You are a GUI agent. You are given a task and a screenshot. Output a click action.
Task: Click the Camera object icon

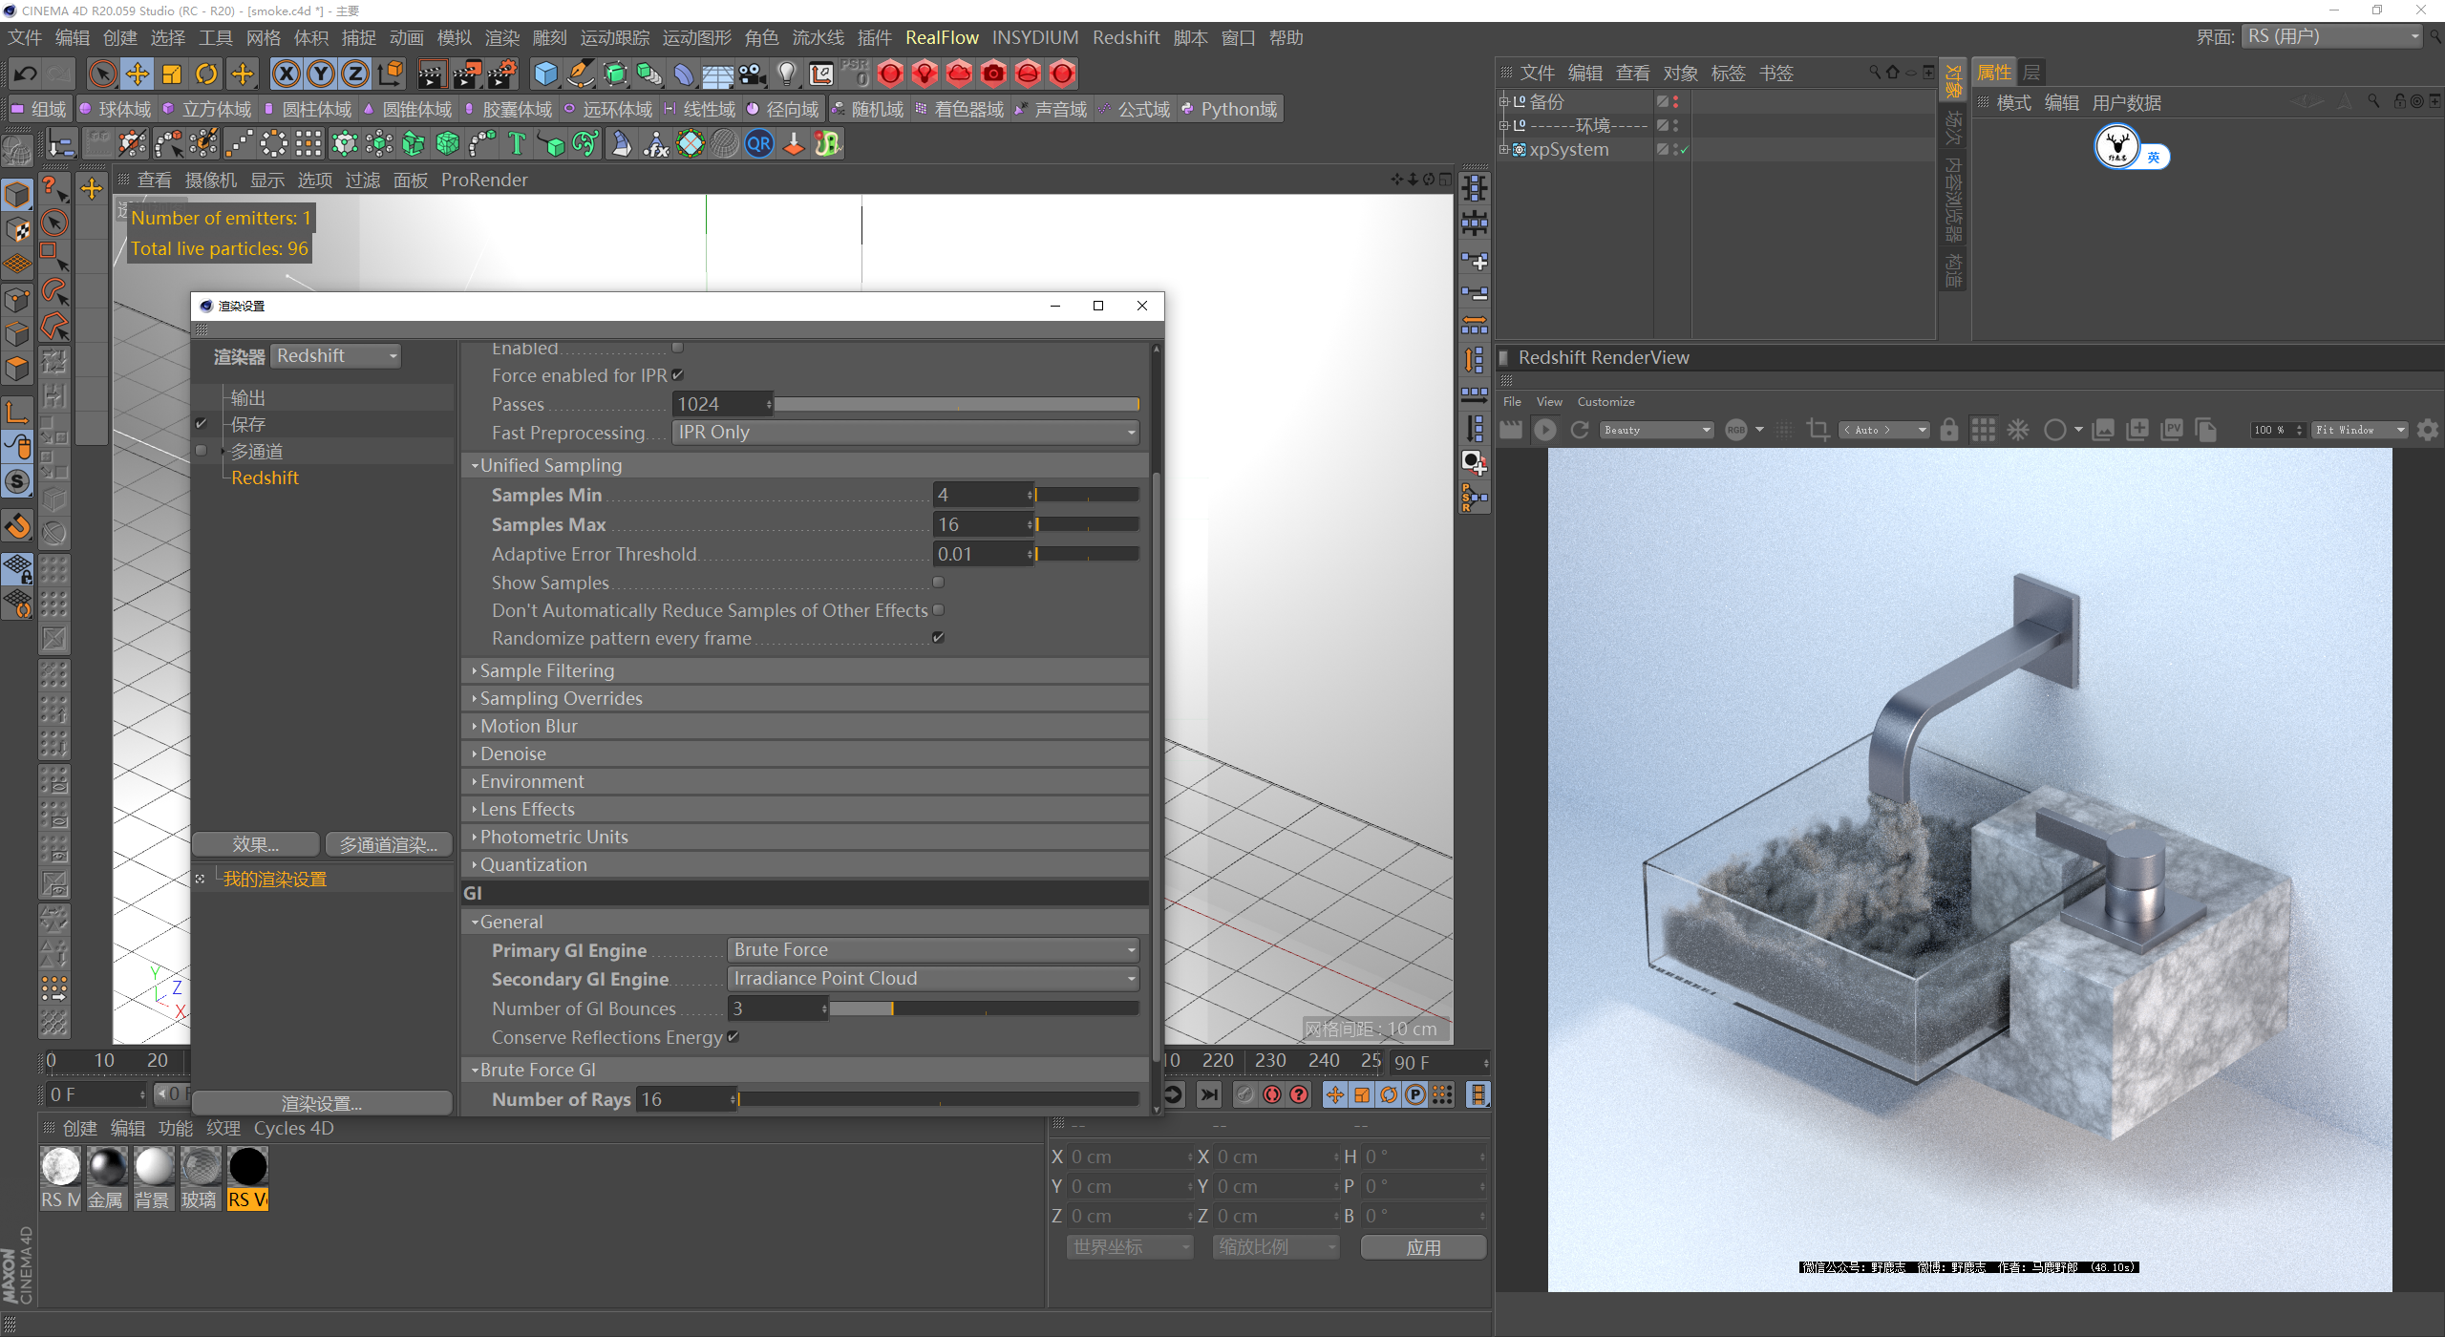(753, 74)
